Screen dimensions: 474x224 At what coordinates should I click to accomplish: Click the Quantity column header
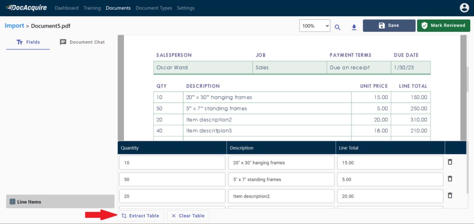172,148
